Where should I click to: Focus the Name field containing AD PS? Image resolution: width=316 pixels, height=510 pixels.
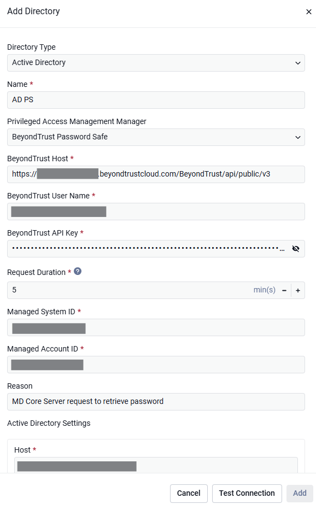156,100
